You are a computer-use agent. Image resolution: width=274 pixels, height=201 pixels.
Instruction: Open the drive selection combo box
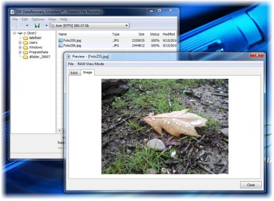89,25
